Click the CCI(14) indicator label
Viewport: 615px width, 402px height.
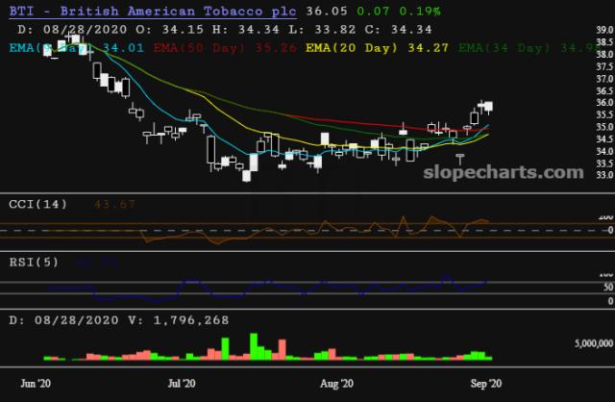tap(37, 204)
